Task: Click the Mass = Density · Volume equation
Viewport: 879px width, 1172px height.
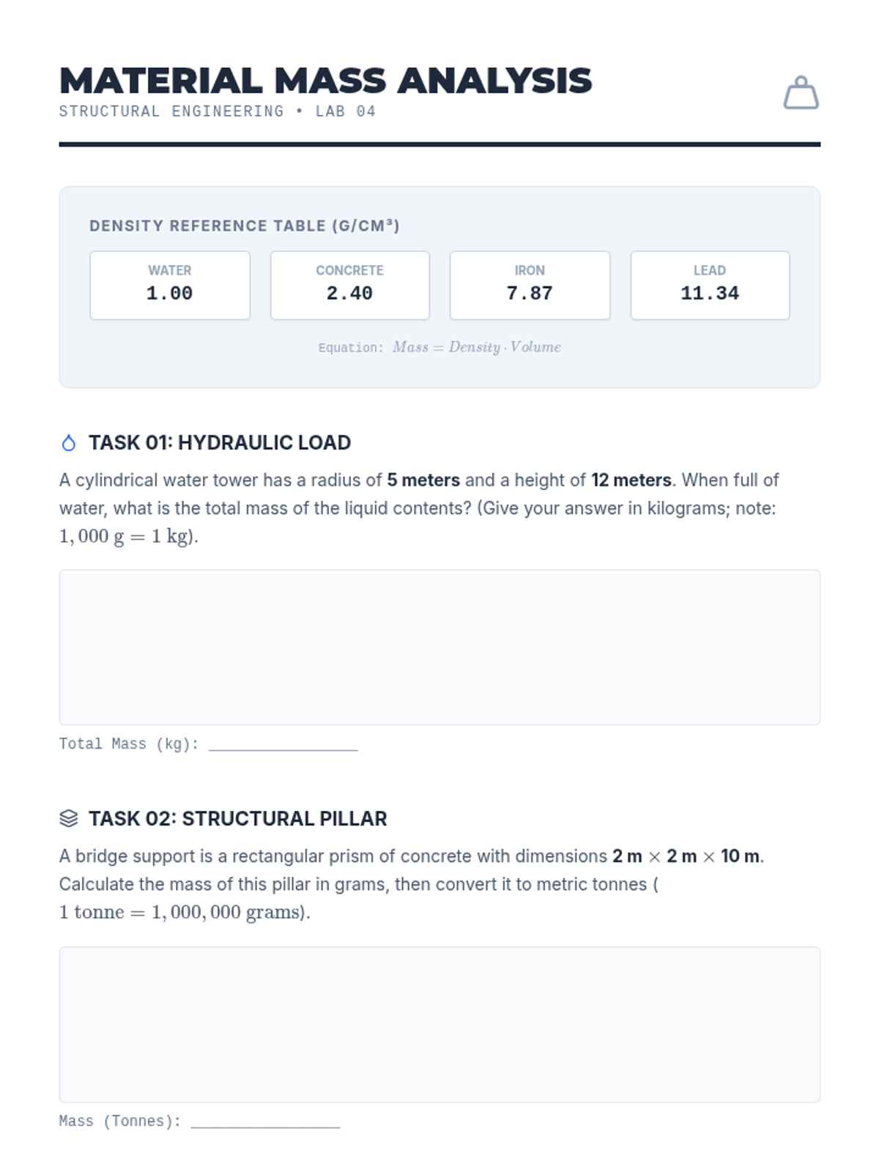Action: click(476, 347)
